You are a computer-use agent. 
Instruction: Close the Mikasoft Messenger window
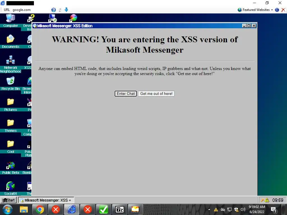pos(254,26)
